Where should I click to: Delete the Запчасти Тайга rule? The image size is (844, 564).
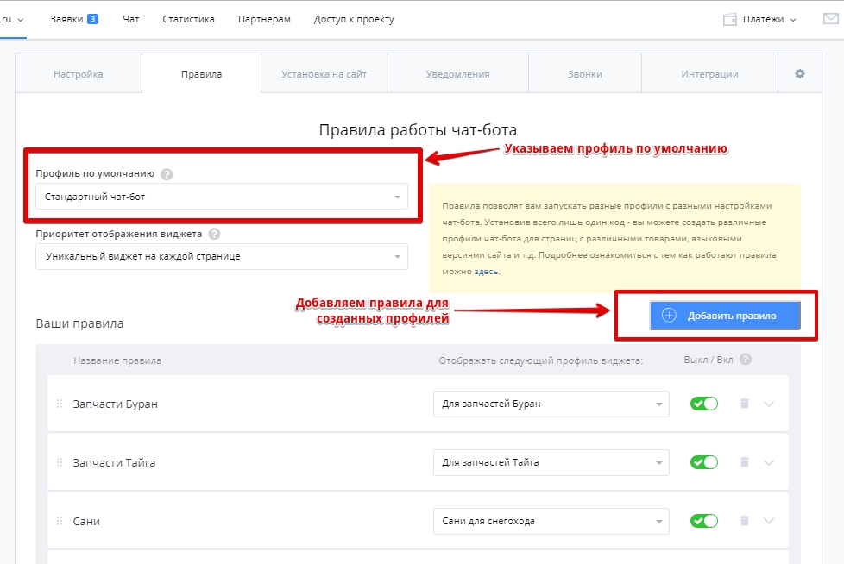pyautogui.click(x=745, y=462)
